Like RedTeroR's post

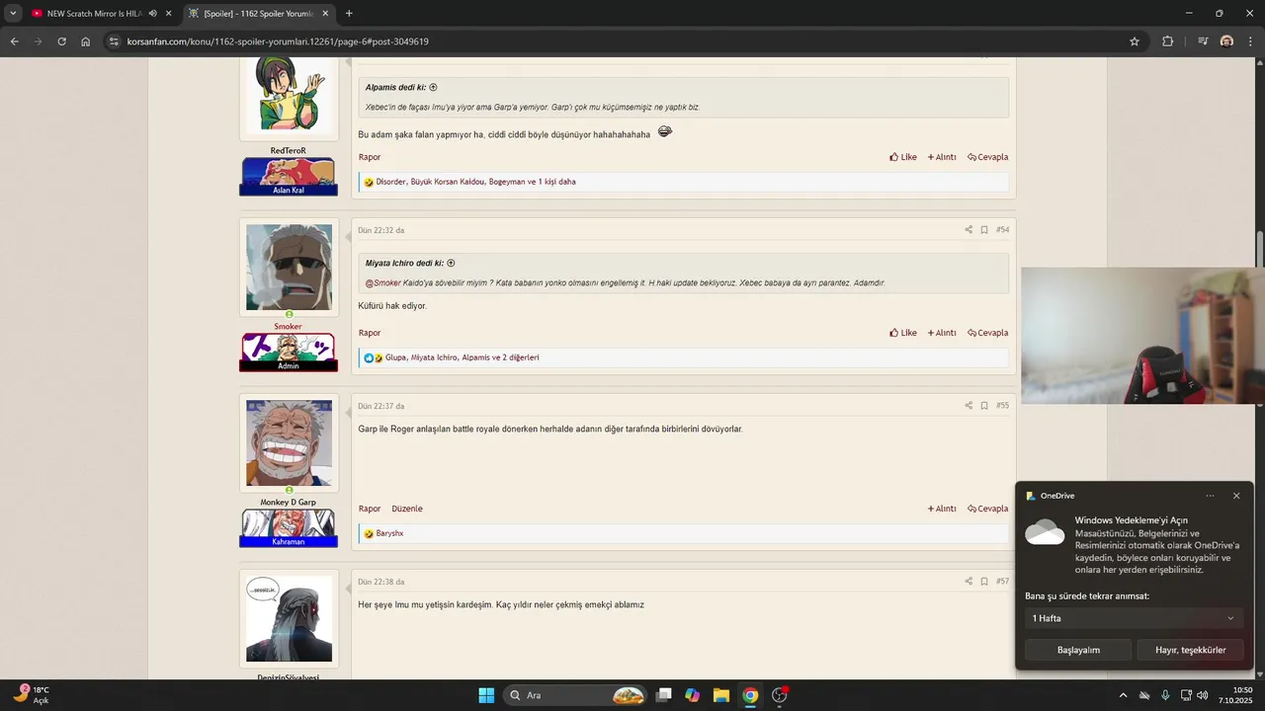903,157
